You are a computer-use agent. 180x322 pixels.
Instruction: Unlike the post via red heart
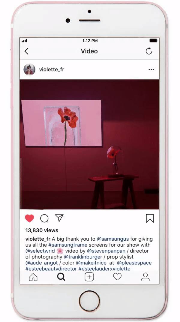[30, 218]
